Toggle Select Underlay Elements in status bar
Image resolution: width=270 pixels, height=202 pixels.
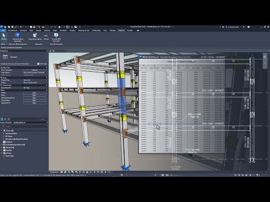point(239,175)
